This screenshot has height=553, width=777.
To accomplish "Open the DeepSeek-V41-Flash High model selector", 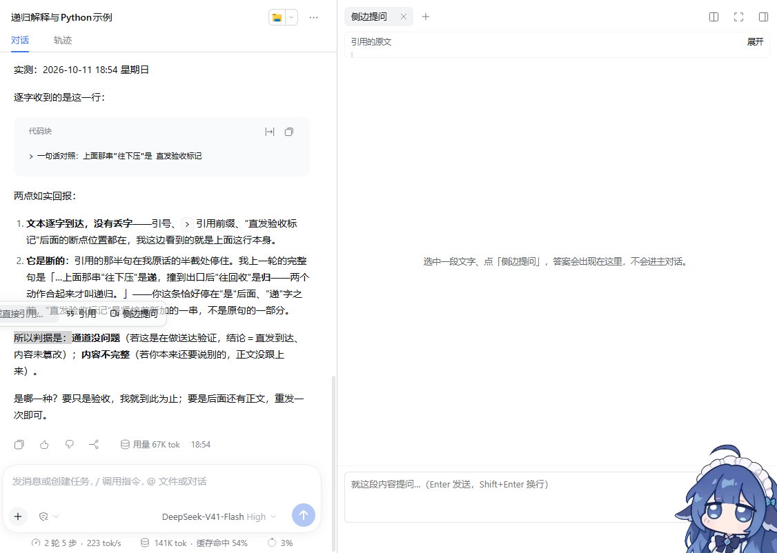I will pos(219,517).
